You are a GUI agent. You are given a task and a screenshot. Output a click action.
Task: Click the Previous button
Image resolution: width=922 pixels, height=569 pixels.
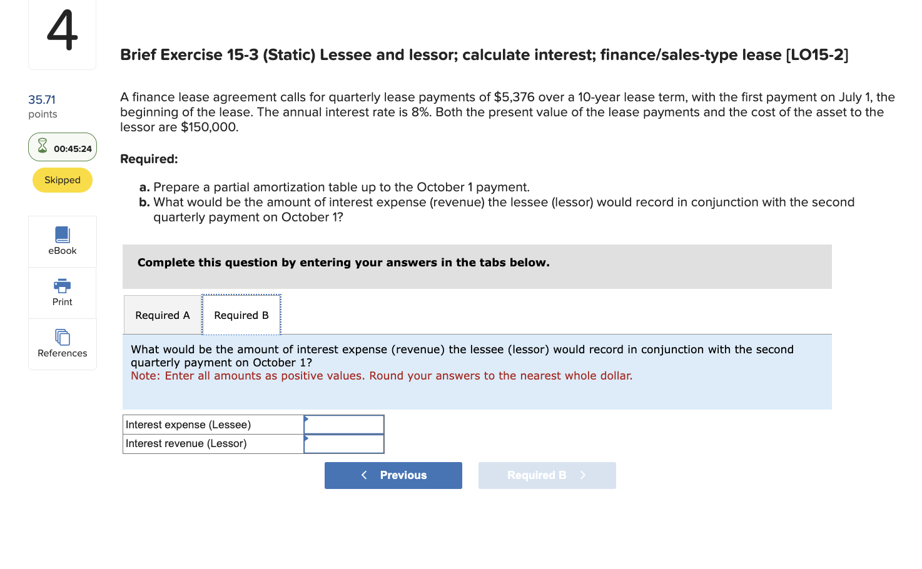(393, 475)
